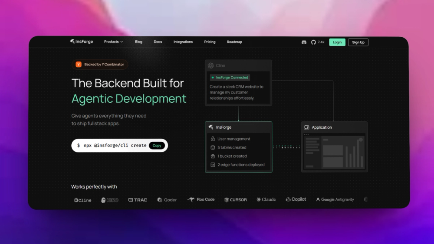Screen dimensions: 434x244
Task: Click the 2 edge functions deployed text
Action: click(x=241, y=165)
